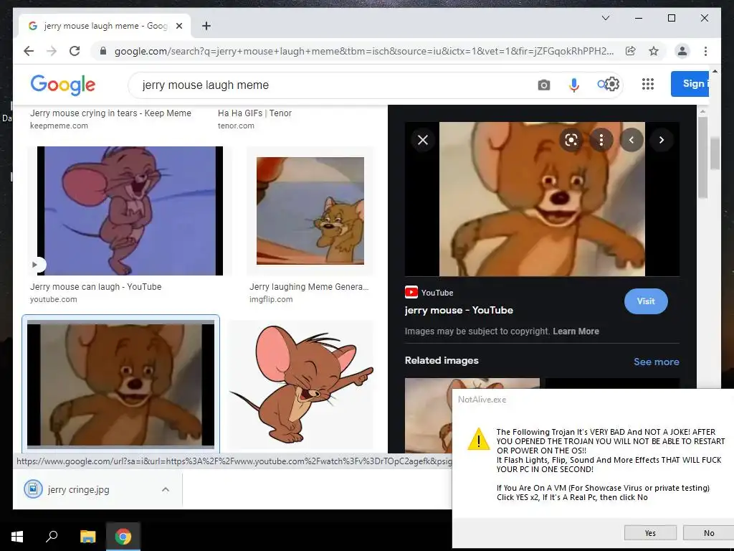Image resolution: width=734 pixels, height=551 pixels.
Task: Search inside the image with Lens
Action: pyautogui.click(x=571, y=140)
